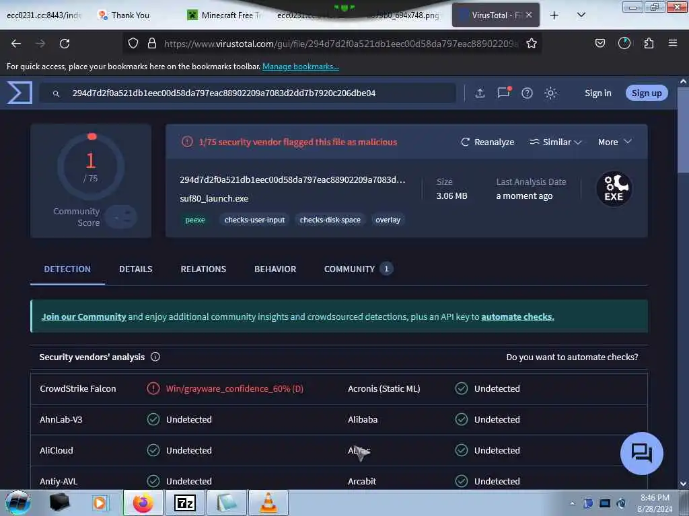689x516 pixels.
Task: Click Do you want to automate checks?
Action: click(572, 357)
